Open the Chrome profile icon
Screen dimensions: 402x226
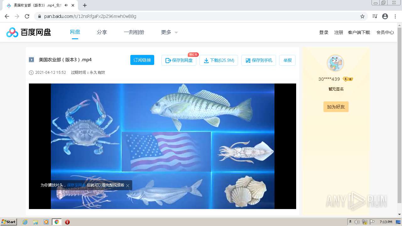pyautogui.click(x=385, y=16)
